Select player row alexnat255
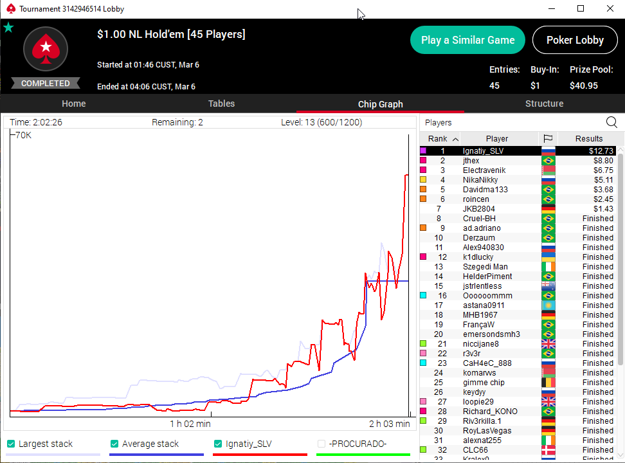The height and width of the screenshot is (463, 625). pos(518,440)
